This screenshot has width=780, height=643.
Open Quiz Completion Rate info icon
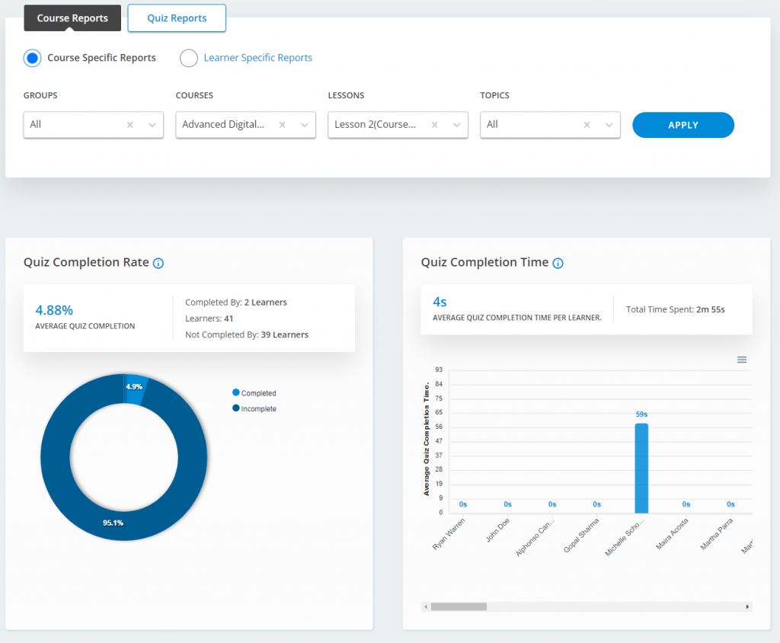[158, 264]
